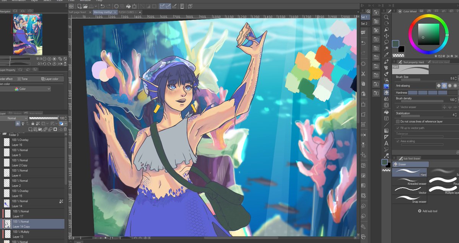The image size is (459, 243).
Task: Choose the Snap eraser sub tool
Action: 409,199
